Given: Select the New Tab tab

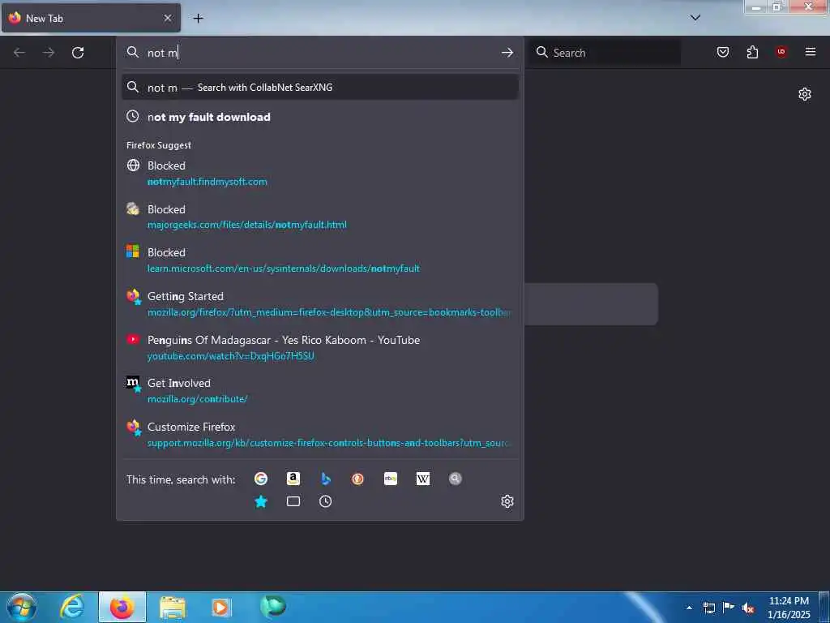Looking at the screenshot, I should click(91, 18).
